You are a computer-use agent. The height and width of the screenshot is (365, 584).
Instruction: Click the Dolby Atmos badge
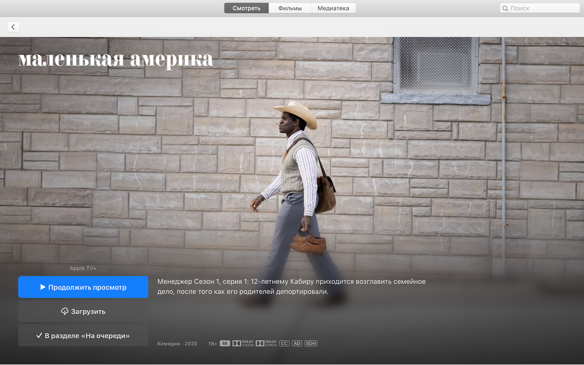tap(266, 343)
